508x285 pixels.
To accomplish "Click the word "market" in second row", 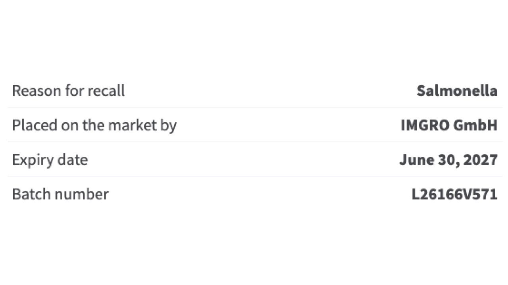I will pos(128,125).
